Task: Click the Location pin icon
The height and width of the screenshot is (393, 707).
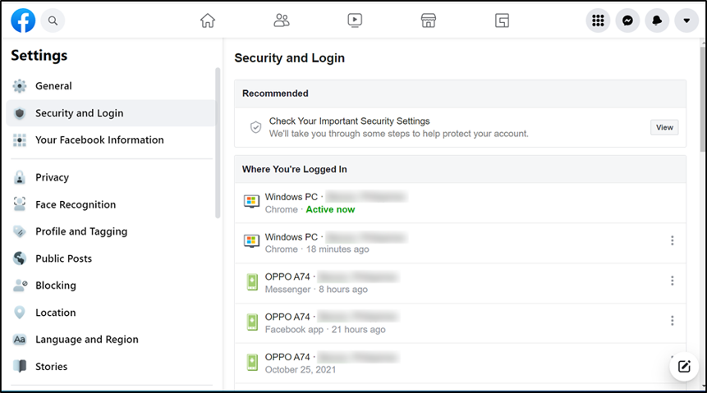Action: coord(20,313)
